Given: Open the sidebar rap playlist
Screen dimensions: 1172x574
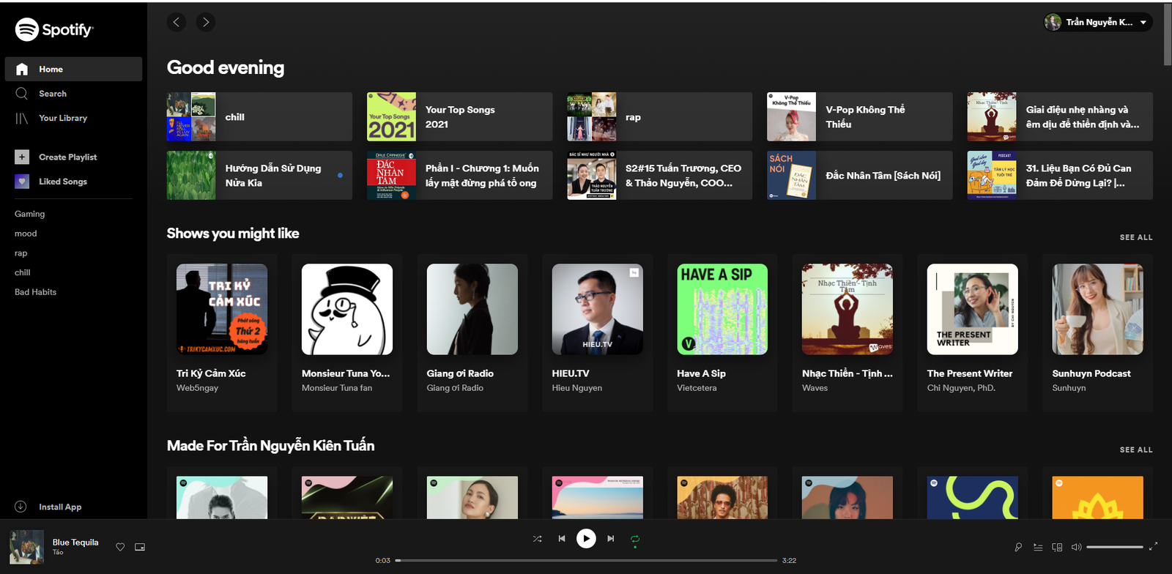Looking at the screenshot, I should pos(21,253).
